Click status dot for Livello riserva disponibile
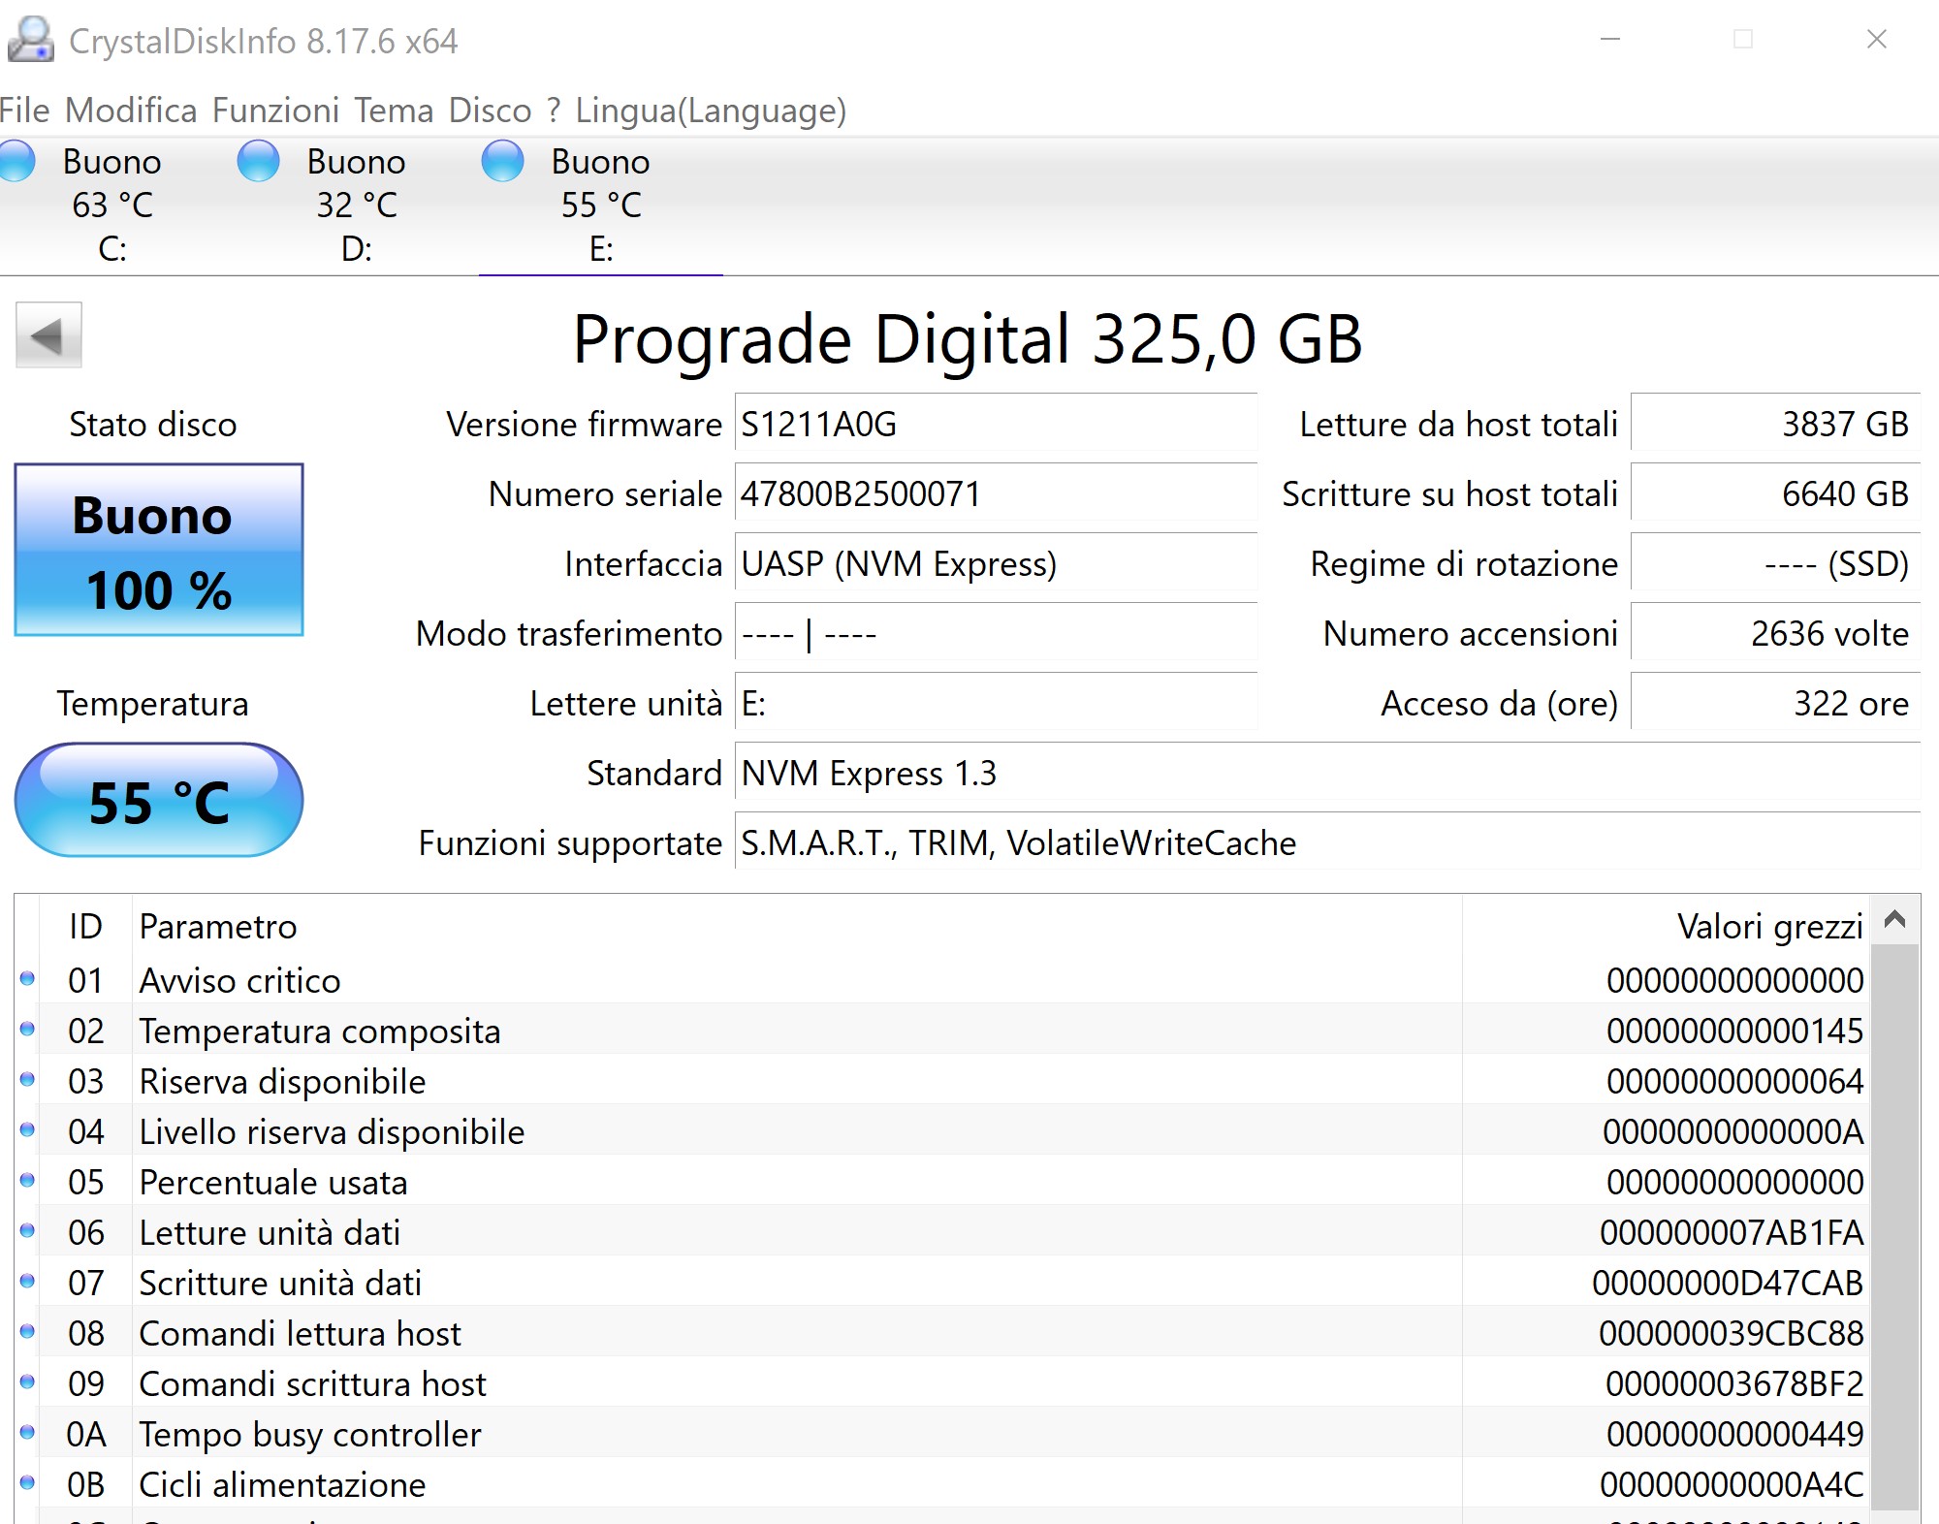This screenshot has height=1524, width=1939. [x=27, y=1130]
